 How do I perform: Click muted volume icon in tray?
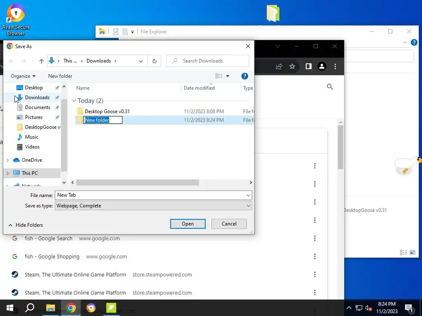pyautogui.click(x=369, y=308)
